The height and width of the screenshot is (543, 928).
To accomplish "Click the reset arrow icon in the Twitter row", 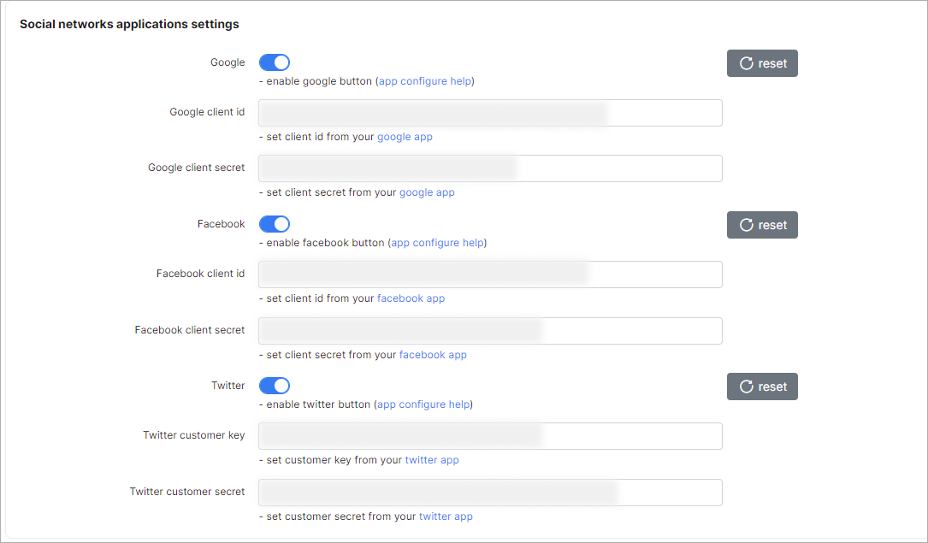I will coord(745,386).
